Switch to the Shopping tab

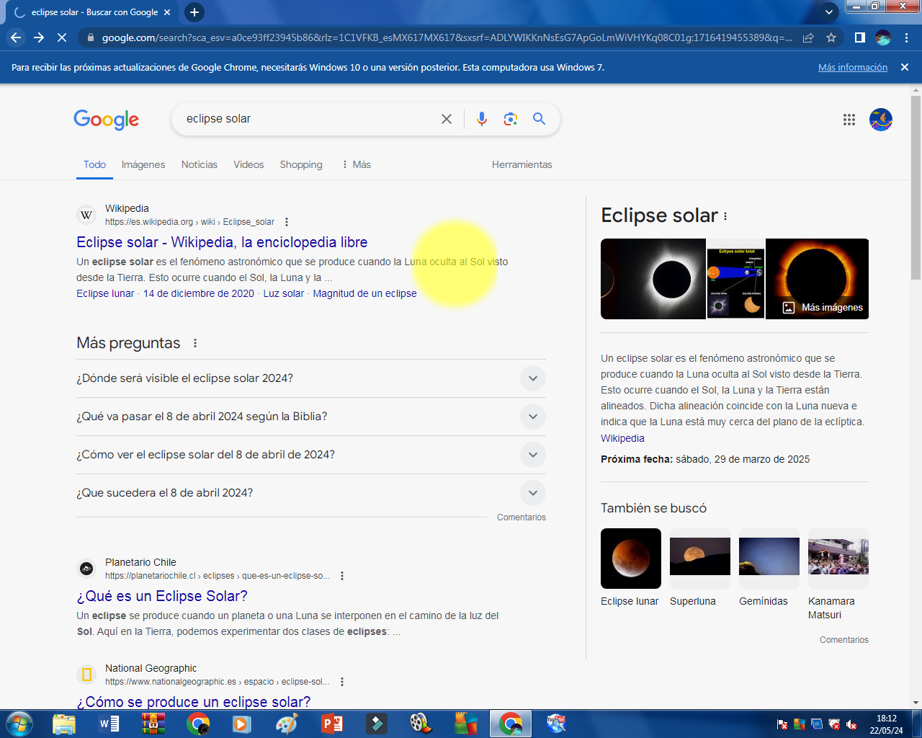(x=301, y=164)
